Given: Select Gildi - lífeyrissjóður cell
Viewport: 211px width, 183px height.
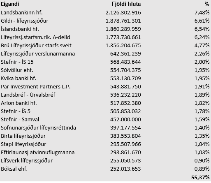Looking at the screenshot, I should pos(25,21).
